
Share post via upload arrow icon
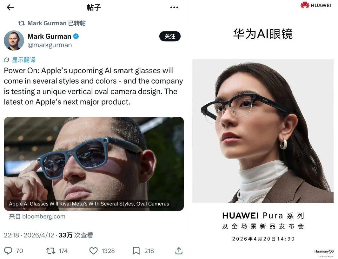pyautogui.click(x=179, y=251)
